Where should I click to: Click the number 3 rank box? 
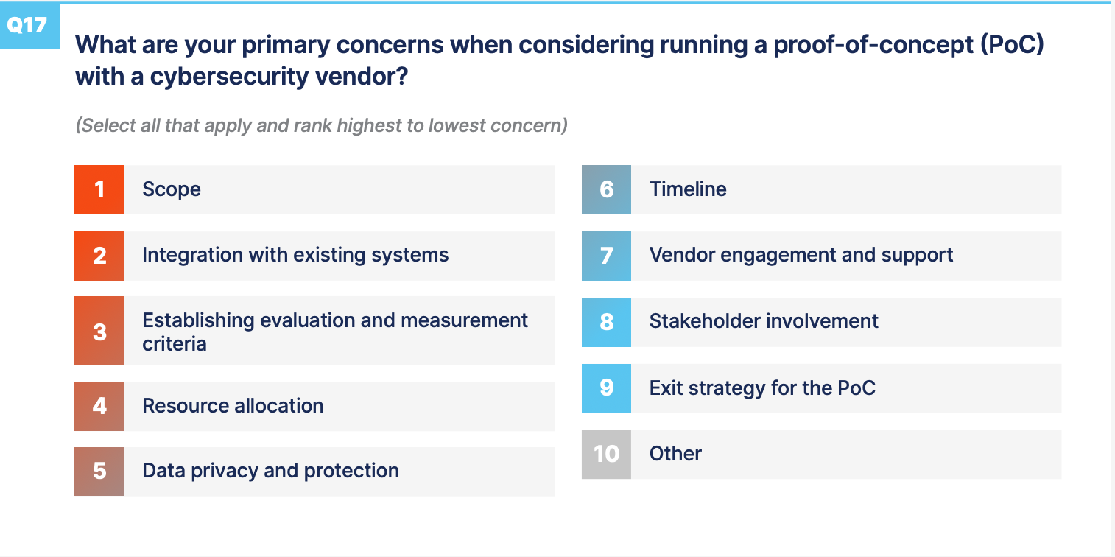pyautogui.click(x=99, y=332)
